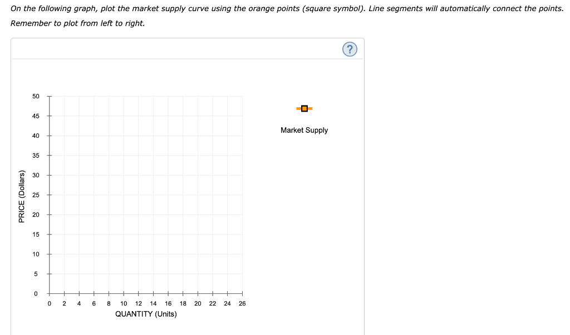570x335 pixels.
Task: Click the 26 label on the quantity axis
Action: coord(242,303)
